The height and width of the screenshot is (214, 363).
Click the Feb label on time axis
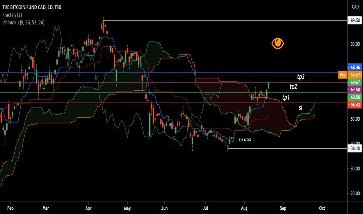click(x=11, y=208)
